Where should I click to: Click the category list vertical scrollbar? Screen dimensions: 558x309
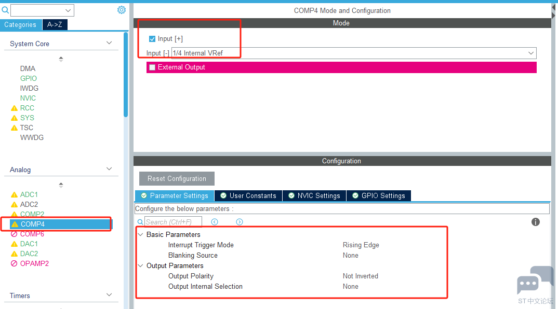click(126, 75)
